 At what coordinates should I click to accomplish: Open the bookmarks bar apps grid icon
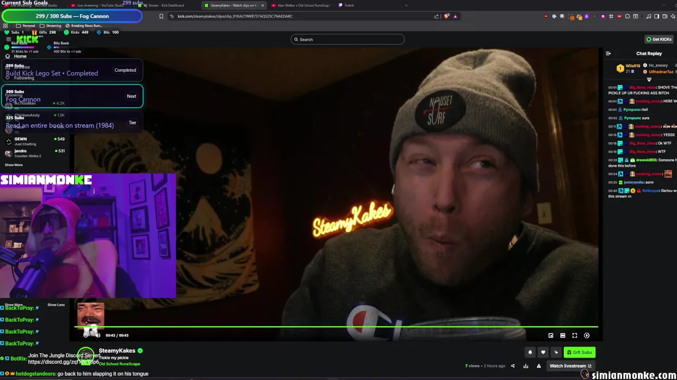tap(6, 25)
